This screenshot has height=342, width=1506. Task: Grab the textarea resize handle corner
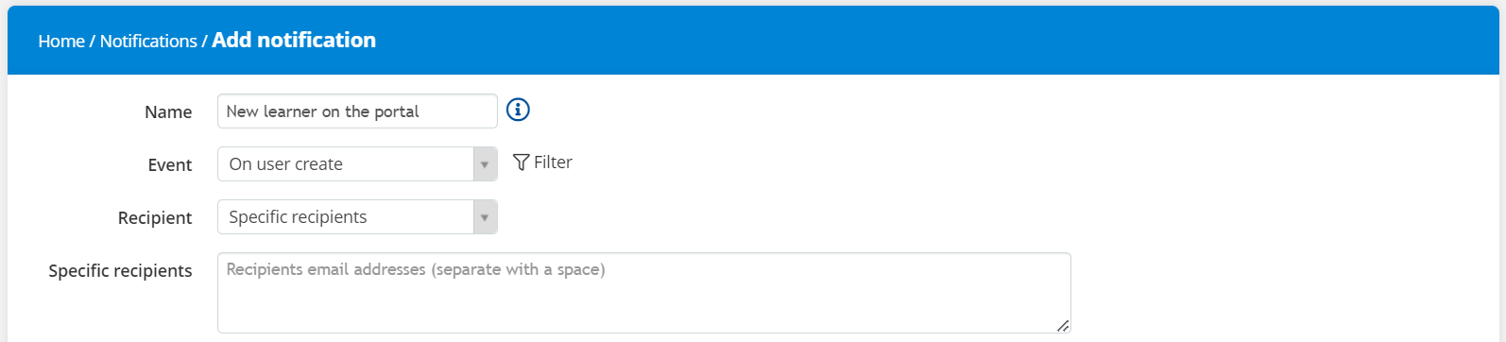coord(1063,325)
